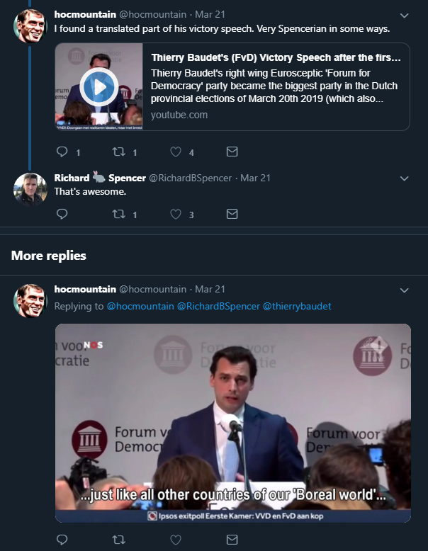Viewport: 428px width, 551px height.
Task: Like the bottom 'Boreal world' tweet
Action: coord(176,540)
